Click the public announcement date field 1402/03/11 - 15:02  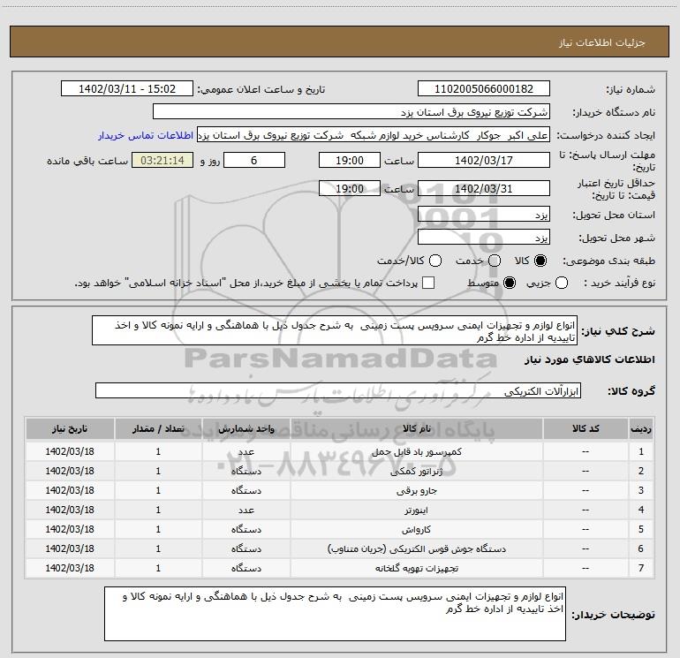tap(127, 89)
